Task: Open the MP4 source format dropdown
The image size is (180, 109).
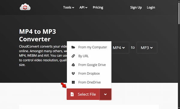Action: click(x=120, y=47)
